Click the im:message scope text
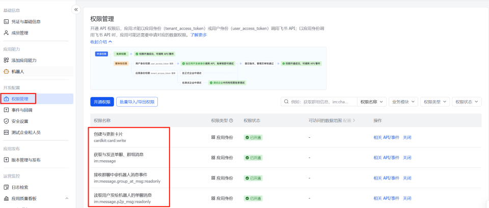The height and width of the screenshot is (208, 489). (x=105, y=161)
